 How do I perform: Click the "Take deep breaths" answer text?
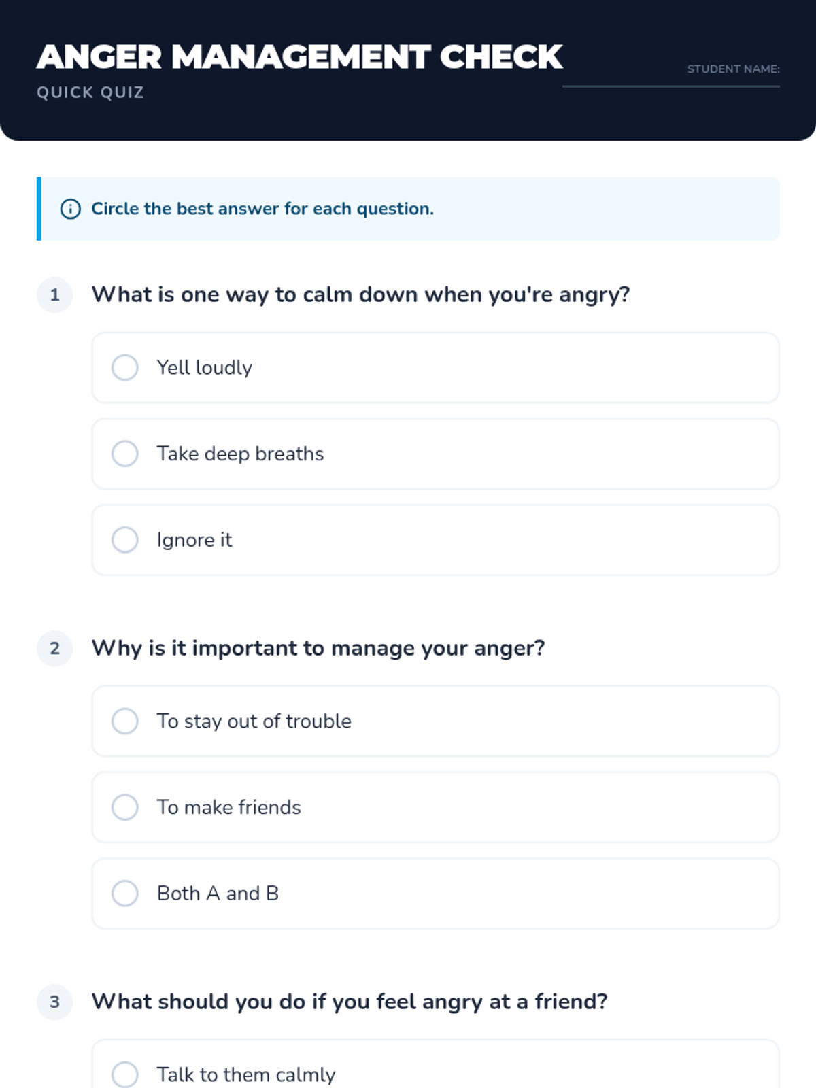pos(240,454)
